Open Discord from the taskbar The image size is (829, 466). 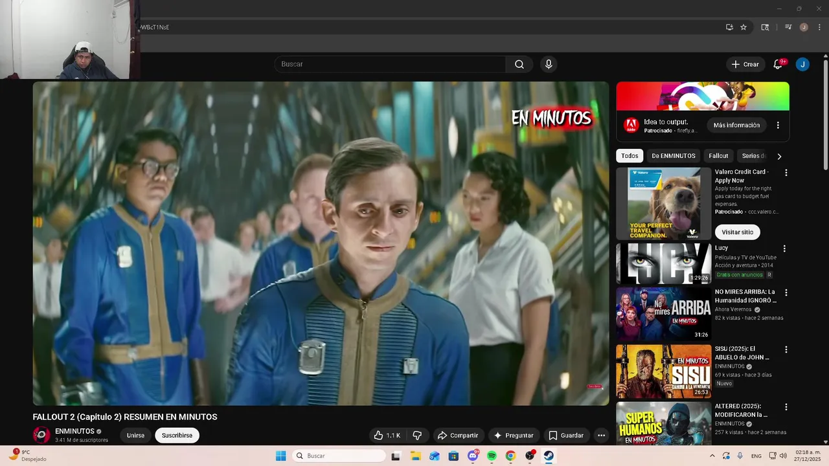473,456
